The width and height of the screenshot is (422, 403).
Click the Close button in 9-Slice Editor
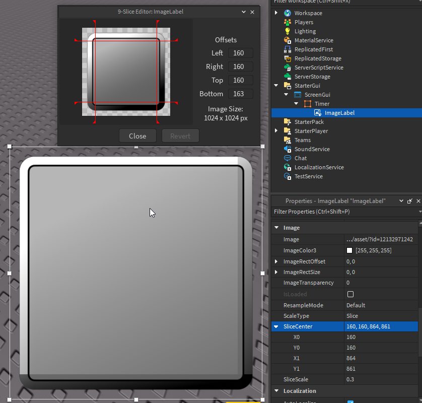coord(137,136)
